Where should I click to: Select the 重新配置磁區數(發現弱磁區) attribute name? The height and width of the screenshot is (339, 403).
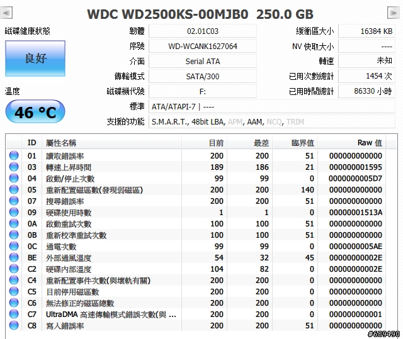[x=94, y=190]
